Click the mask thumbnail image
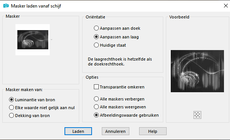Viewport: 230px width, 140px height. pyautogui.click(x=33, y=40)
